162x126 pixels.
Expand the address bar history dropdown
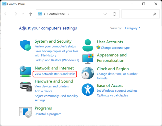(x=105, y=14)
